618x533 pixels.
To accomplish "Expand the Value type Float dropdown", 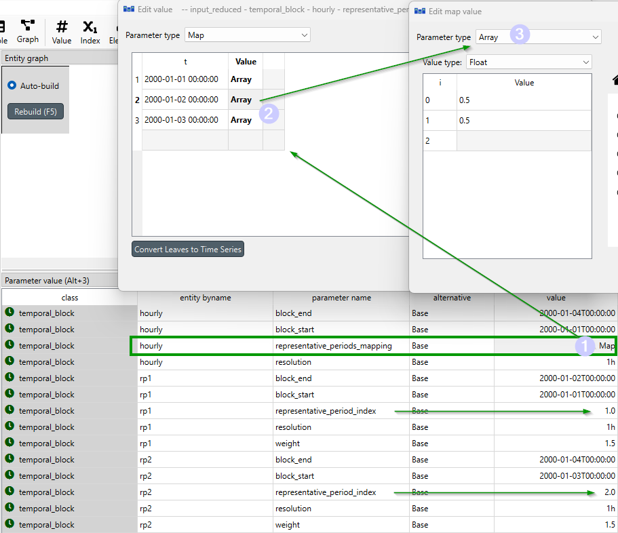I will pos(528,62).
